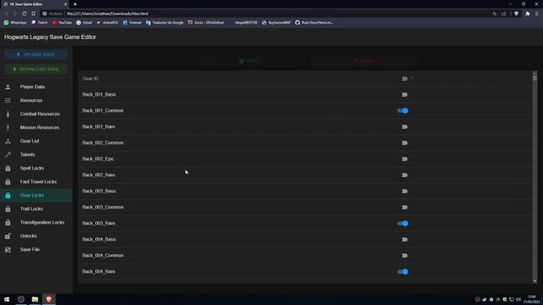Select the Gear Locks menu item

(36, 196)
